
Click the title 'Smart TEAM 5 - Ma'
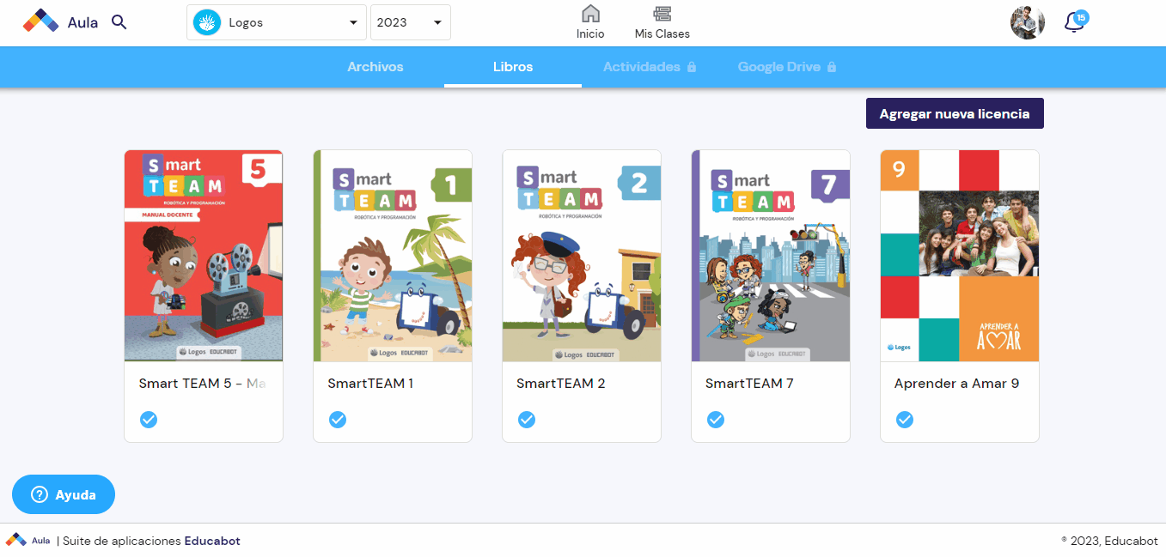tap(202, 384)
